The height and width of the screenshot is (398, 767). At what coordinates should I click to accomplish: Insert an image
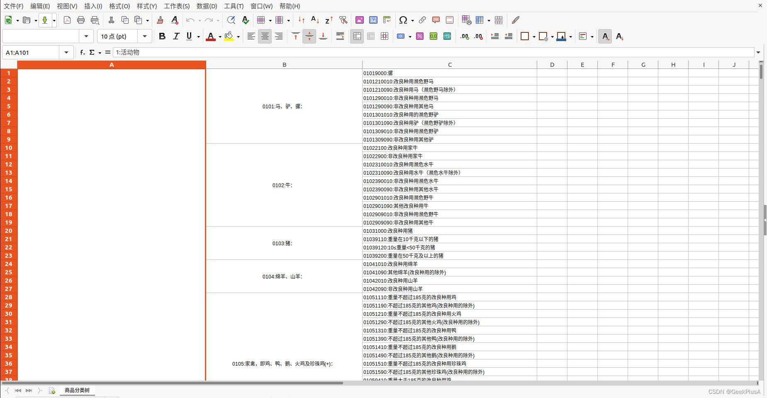[x=360, y=20]
